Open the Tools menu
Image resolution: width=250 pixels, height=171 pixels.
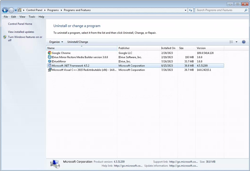[32, 17]
